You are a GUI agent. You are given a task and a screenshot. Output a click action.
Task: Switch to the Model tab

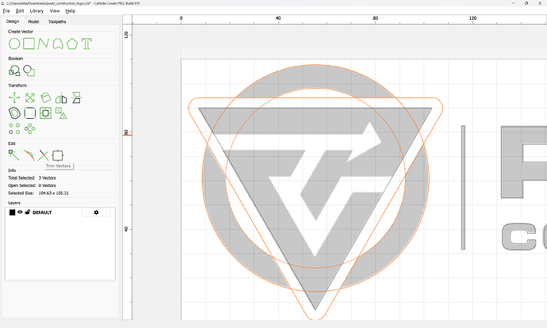click(x=33, y=21)
